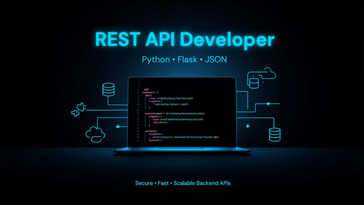Click the "REST API Developer" heading
The height and width of the screenshot is (205, 364).
point(185,40)
